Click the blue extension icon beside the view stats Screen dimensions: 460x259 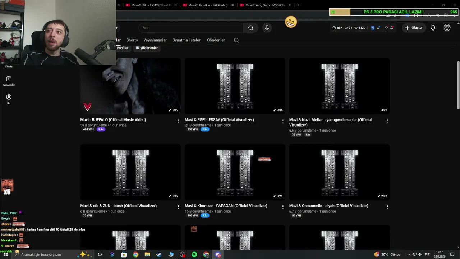[x=373, y=28]
